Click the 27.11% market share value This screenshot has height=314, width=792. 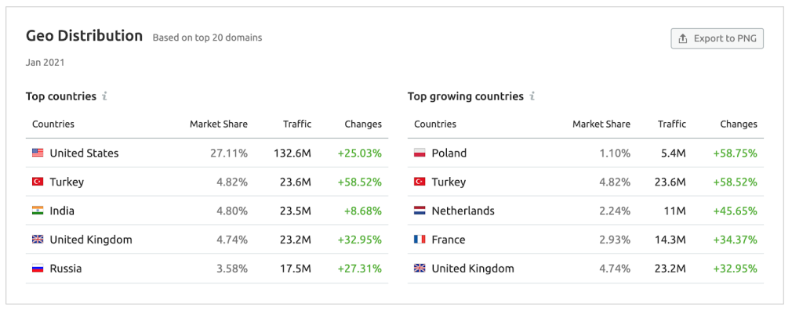[228, 153]
